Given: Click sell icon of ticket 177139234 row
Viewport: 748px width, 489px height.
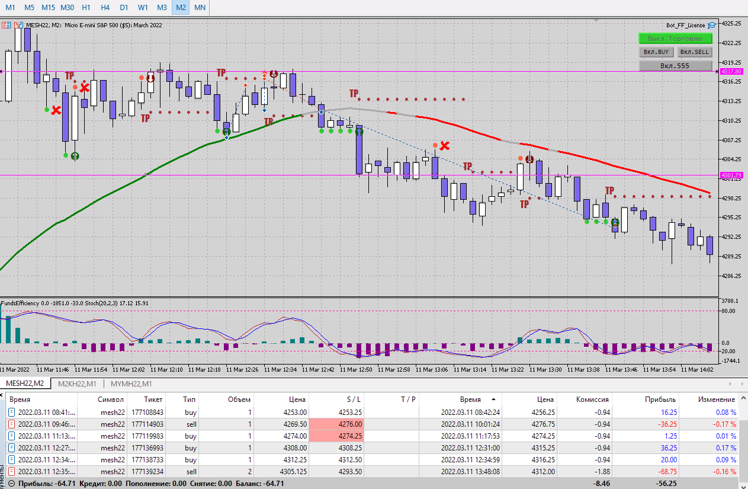Looking at the screenshot, I should [11, 471].
